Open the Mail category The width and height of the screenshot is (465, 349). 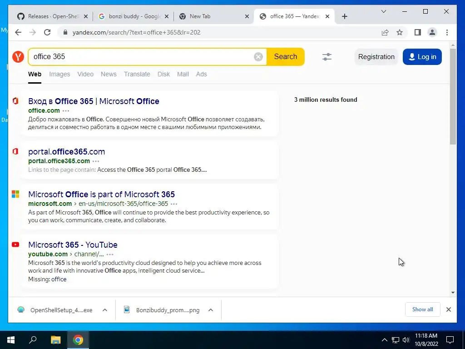(183, 74)
